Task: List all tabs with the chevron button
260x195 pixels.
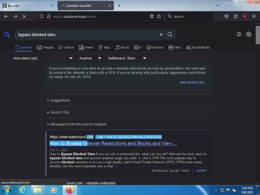Action: [218, 6]
